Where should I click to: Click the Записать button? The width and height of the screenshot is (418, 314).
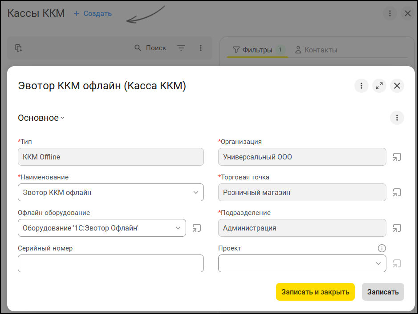click(383, 292)
